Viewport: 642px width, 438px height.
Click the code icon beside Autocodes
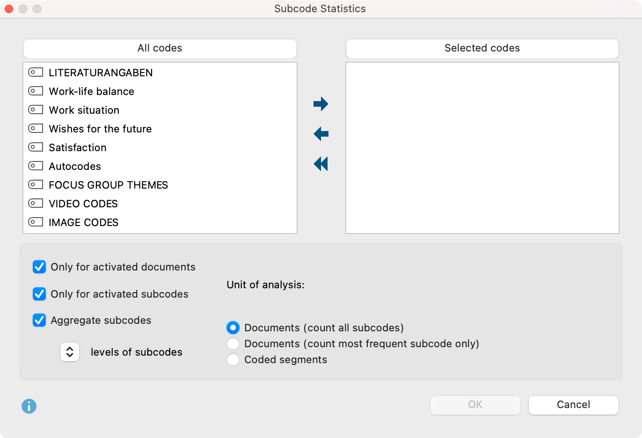36,166
